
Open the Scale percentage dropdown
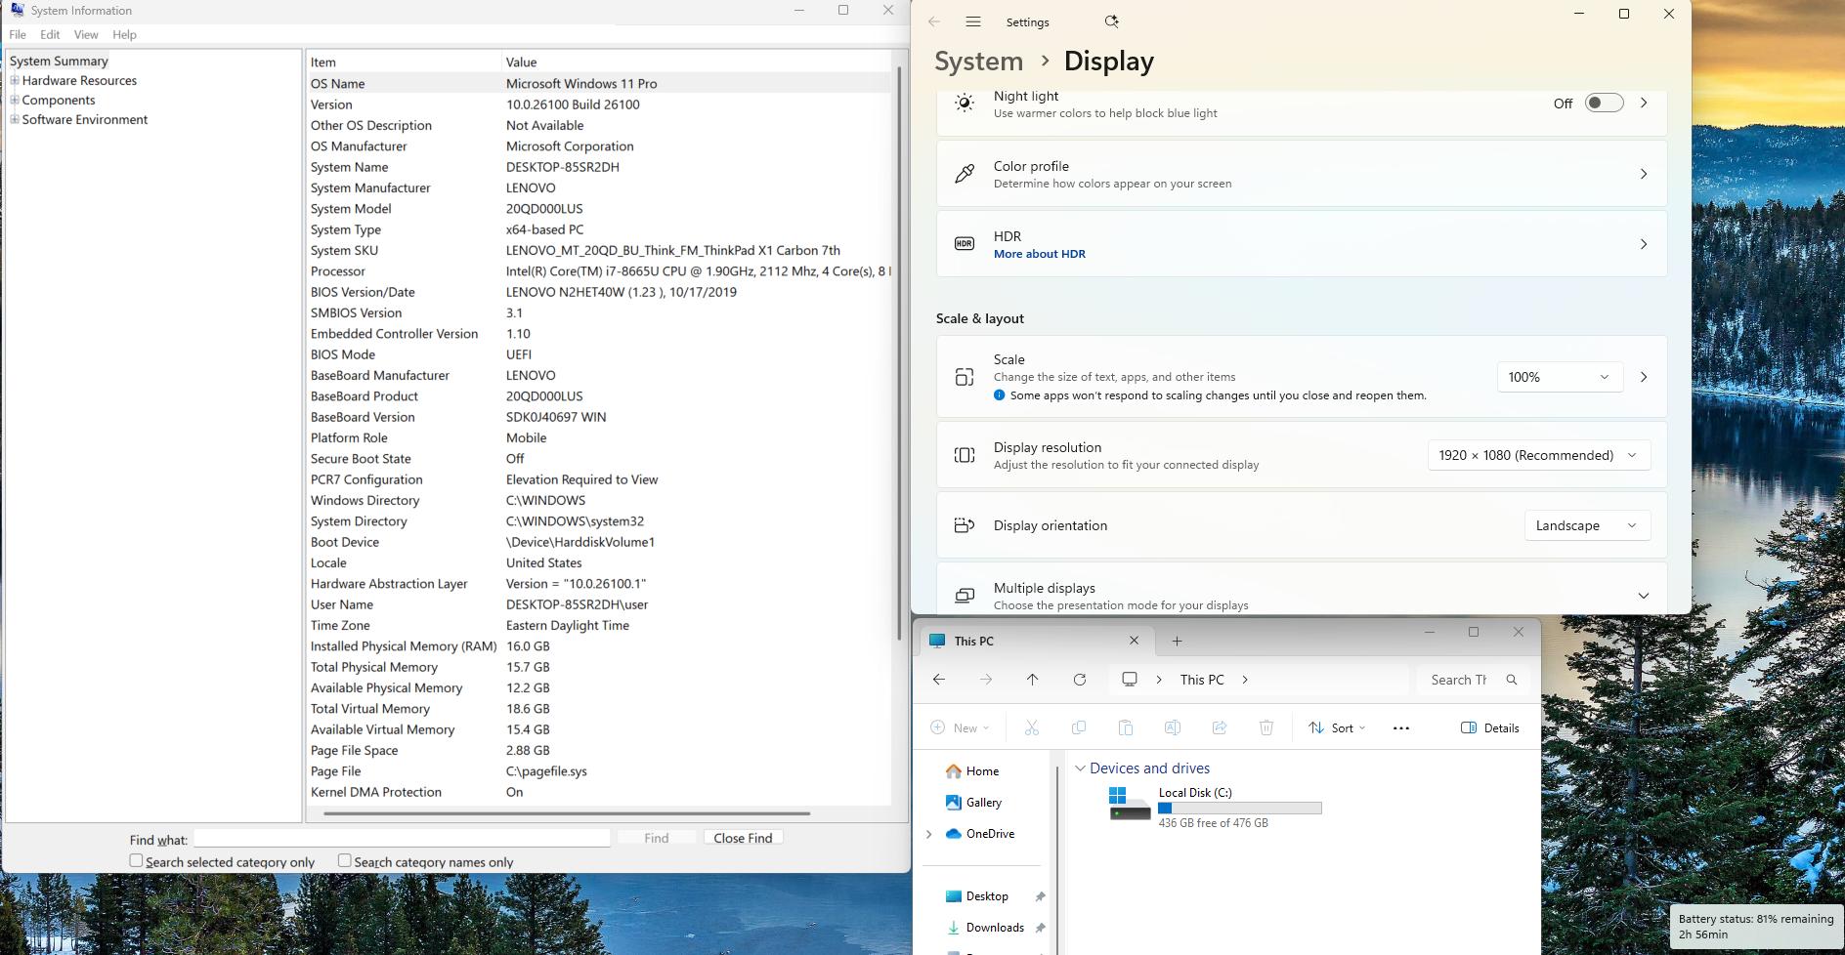(1560, 377)
